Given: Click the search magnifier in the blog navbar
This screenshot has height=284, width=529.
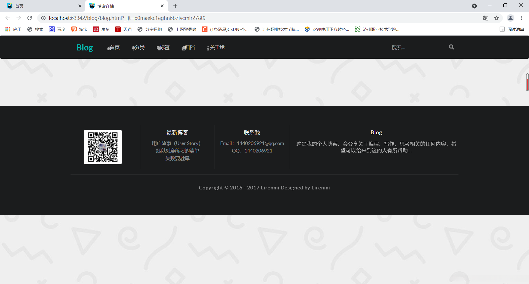Looking at the screenshot, I should pyautogui.click(x=451, y=47).
